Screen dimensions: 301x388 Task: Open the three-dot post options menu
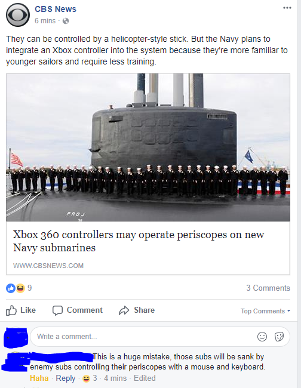[x=287, y=8]
